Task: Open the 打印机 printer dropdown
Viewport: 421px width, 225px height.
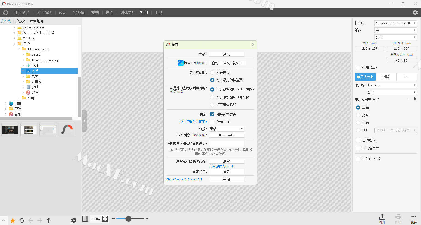Action: click(395, 23)
